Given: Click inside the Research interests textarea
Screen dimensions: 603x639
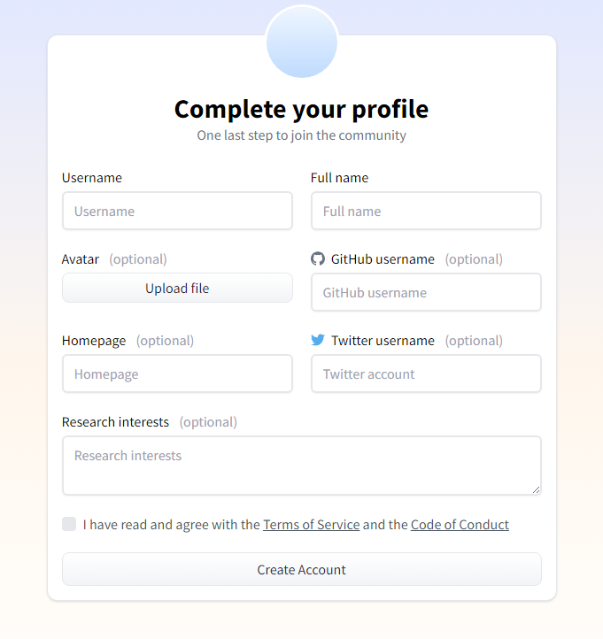Looking at the screenshot, I should tap(301, 465).
